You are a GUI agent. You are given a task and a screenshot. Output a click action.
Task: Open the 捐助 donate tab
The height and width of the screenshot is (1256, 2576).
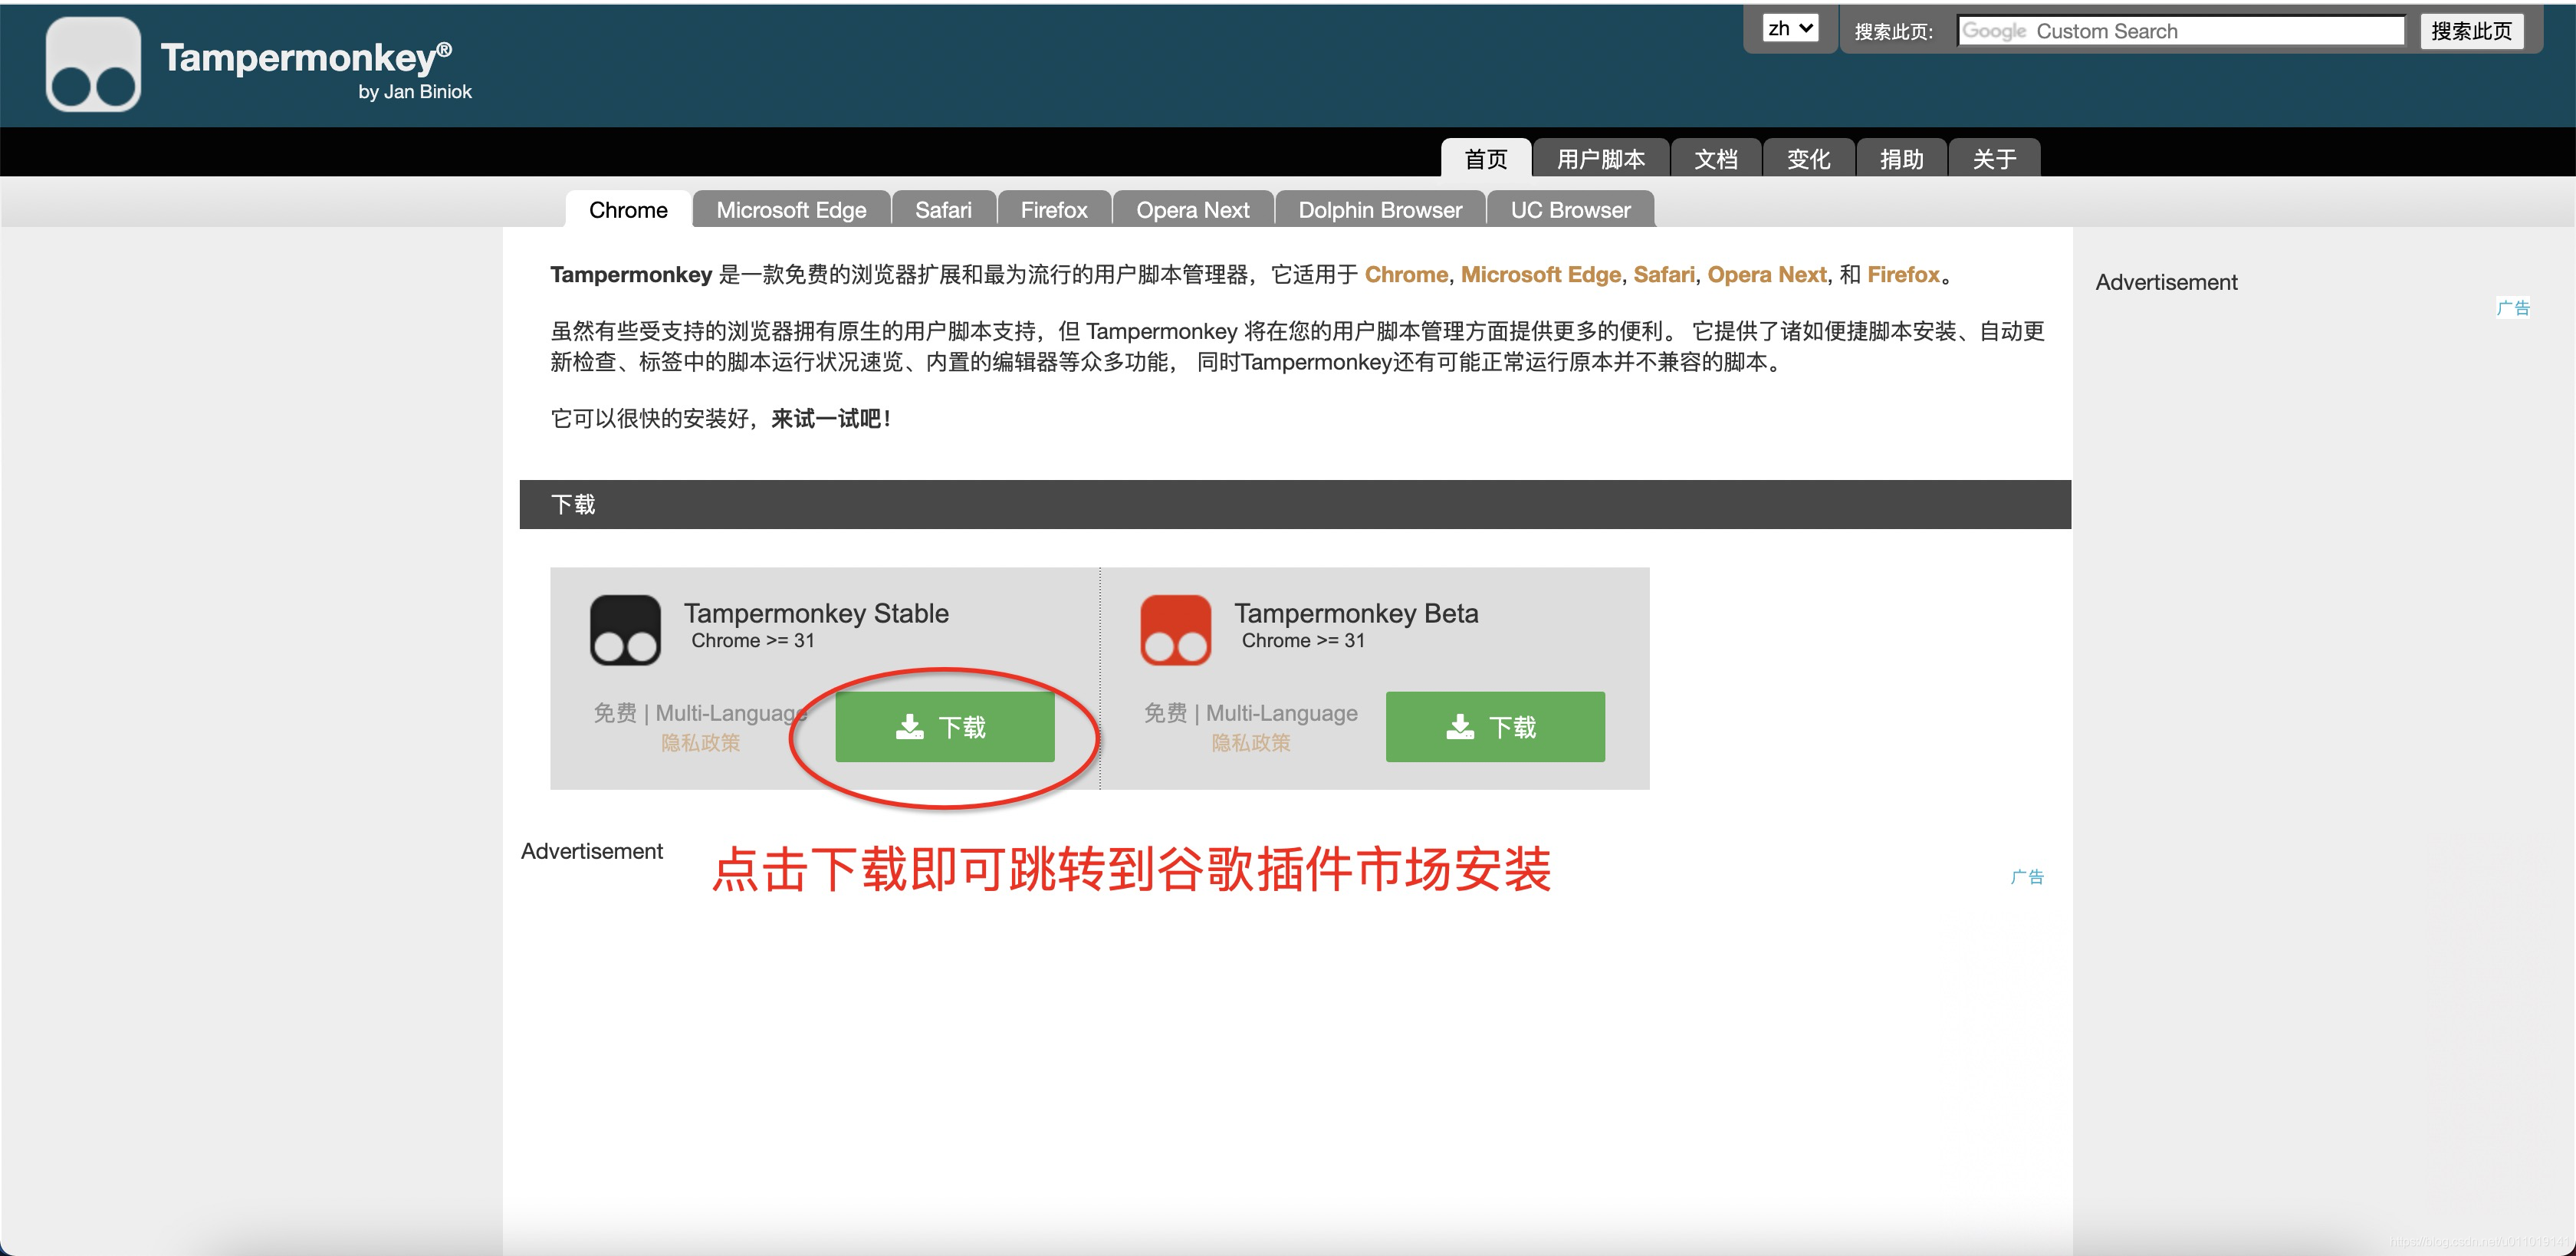(1901, 159)
